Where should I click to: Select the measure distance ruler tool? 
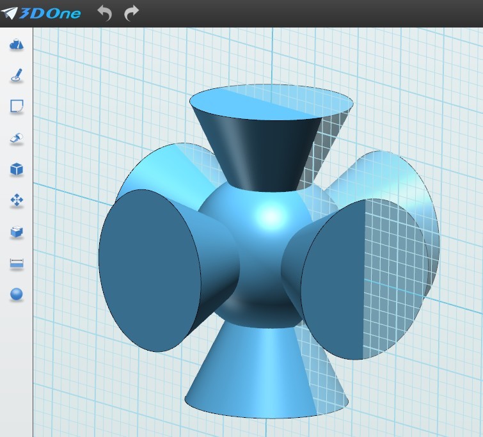pos(17,263)
